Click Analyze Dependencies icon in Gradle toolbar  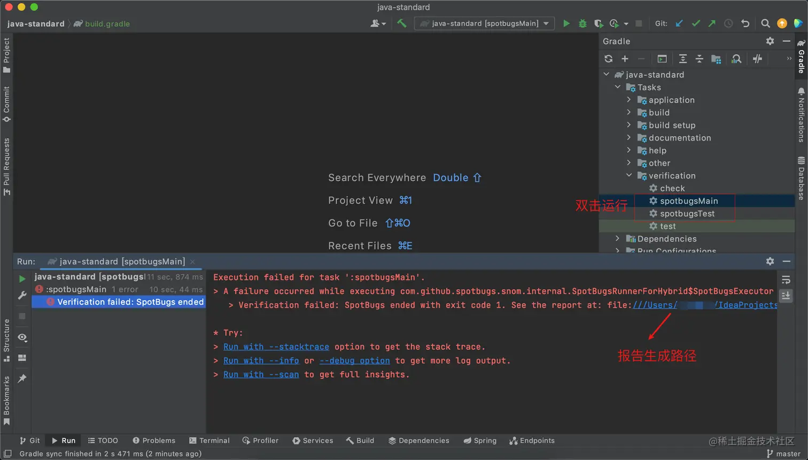tap(736, 59)
